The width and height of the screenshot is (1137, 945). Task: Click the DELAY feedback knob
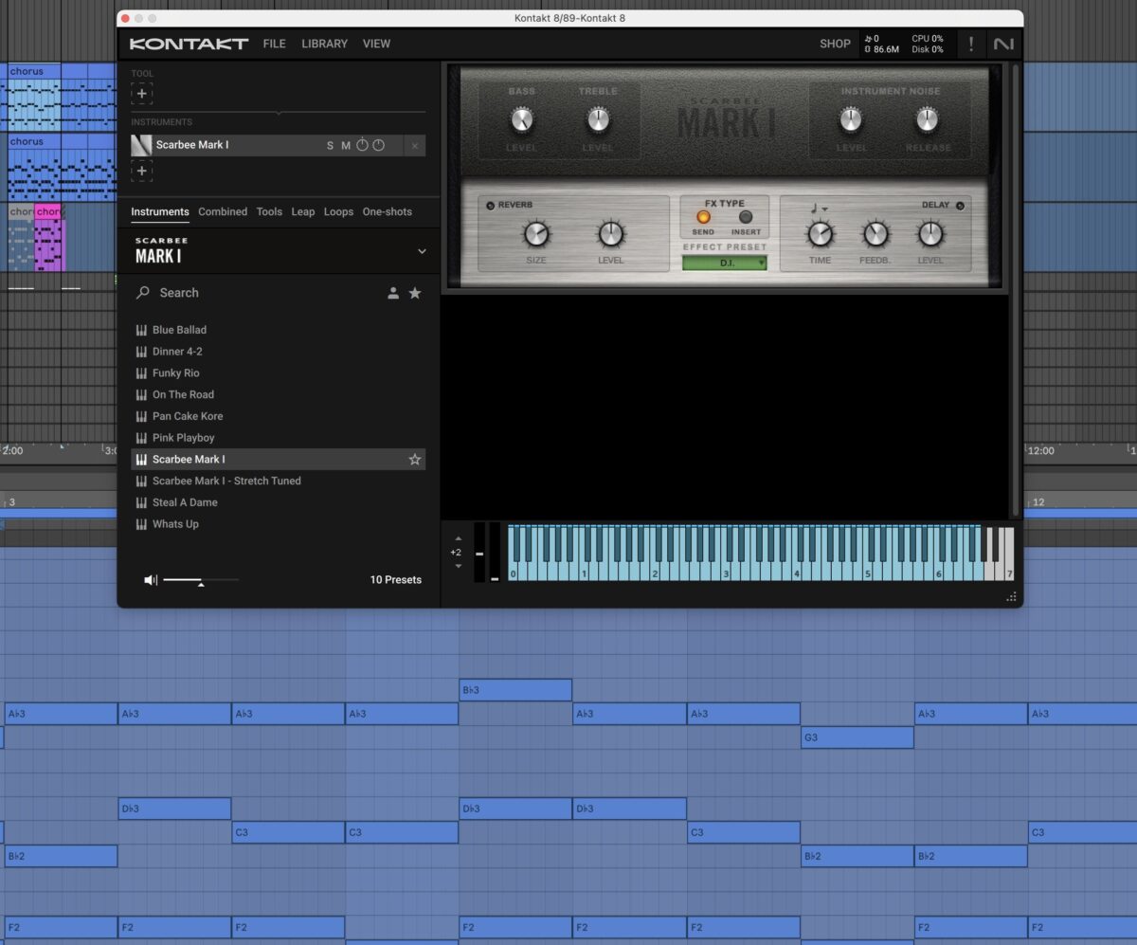click(x=875, y=234)
